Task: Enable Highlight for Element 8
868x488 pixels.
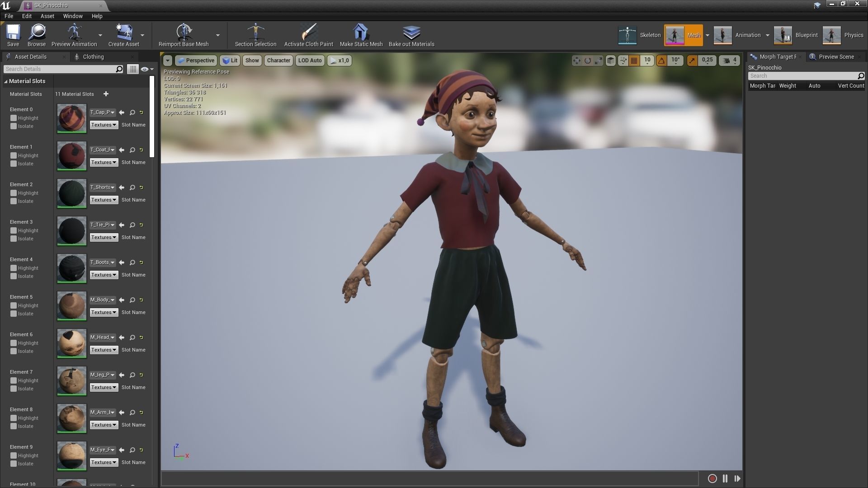Action: pyautogui.click(x=14, y=418)
